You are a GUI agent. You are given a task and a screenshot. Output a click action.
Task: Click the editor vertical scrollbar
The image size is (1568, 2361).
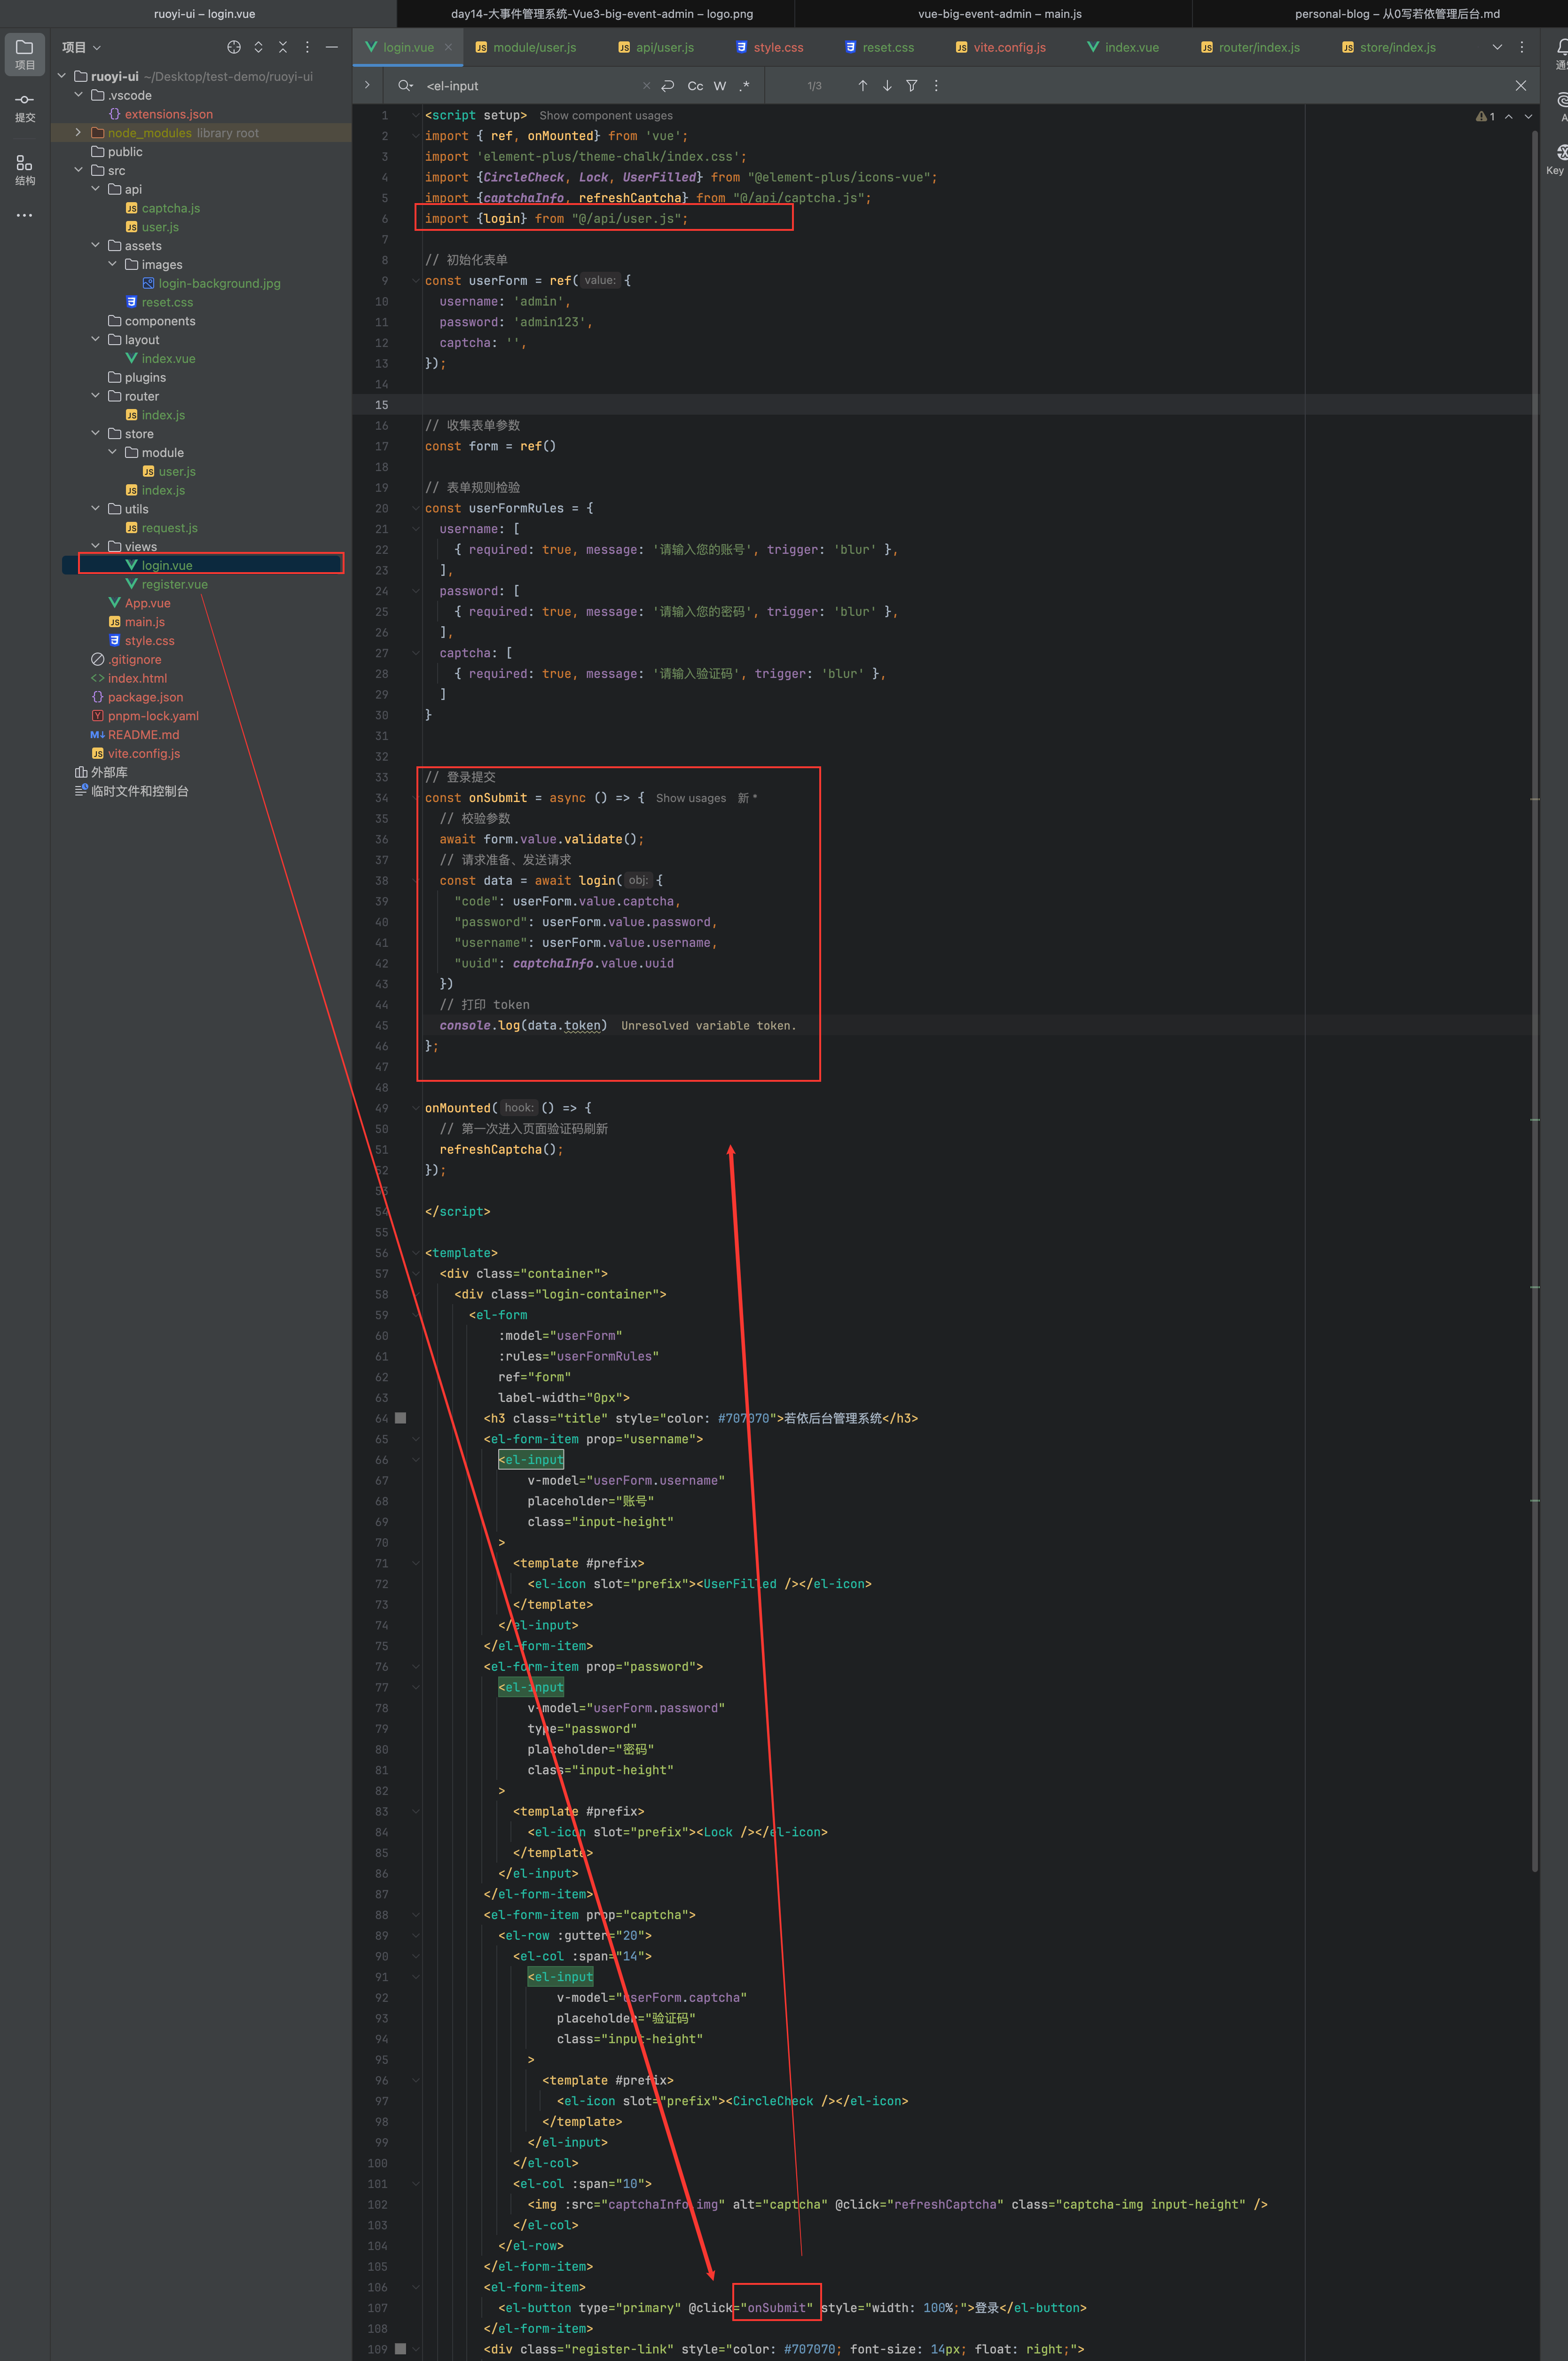coord(1534,1000)
